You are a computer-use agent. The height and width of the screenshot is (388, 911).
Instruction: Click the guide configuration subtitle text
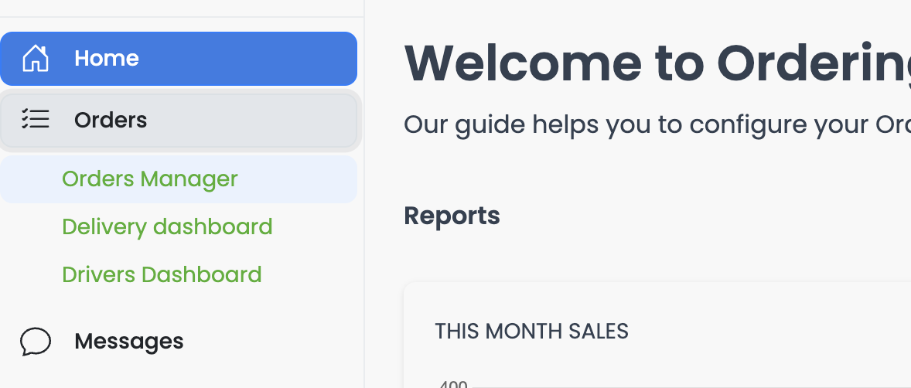[657, 124]
